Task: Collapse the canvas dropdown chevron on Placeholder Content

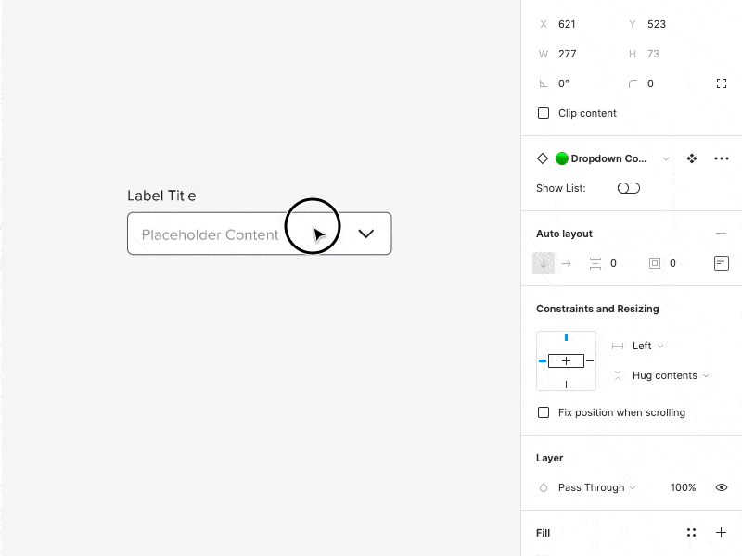Action: coord(365,234)
